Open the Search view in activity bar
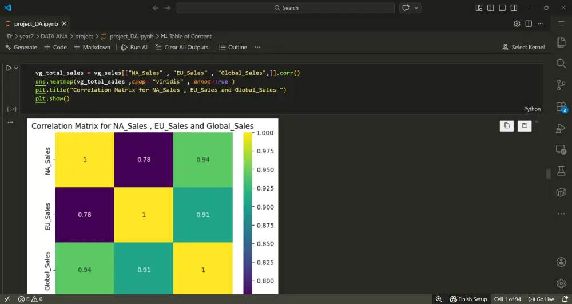This screenshot has height=304, width=572. click(x=561, y=64)
